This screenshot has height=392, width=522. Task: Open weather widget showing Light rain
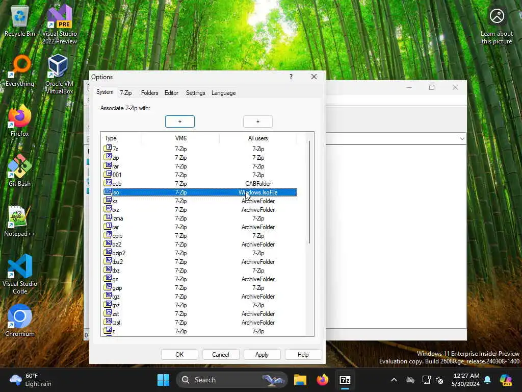coord(31,380)
